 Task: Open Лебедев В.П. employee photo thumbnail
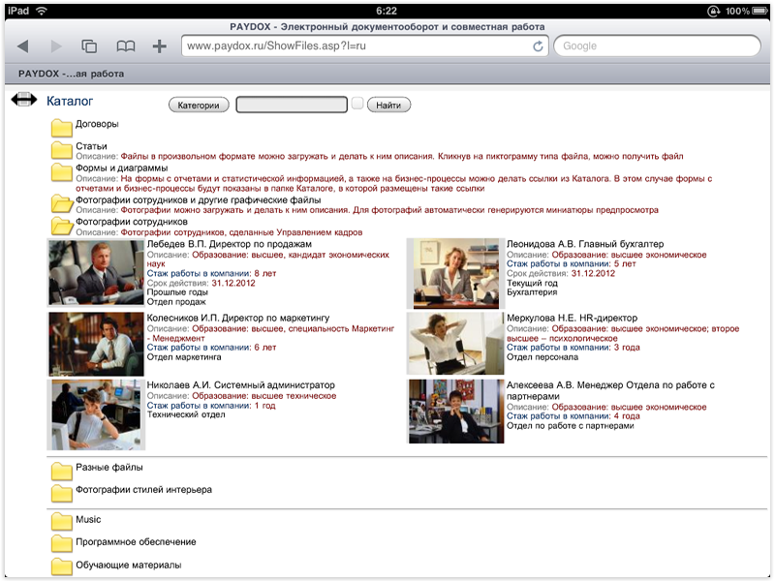(x=96, y=274)
